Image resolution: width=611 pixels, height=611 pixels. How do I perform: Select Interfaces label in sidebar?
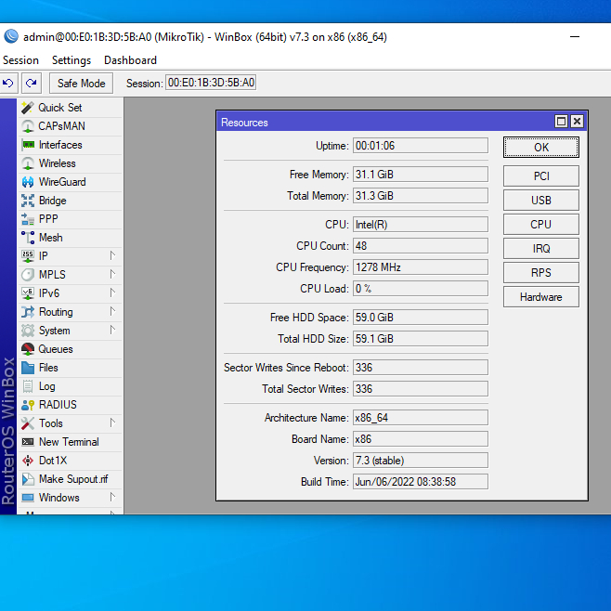60,145
